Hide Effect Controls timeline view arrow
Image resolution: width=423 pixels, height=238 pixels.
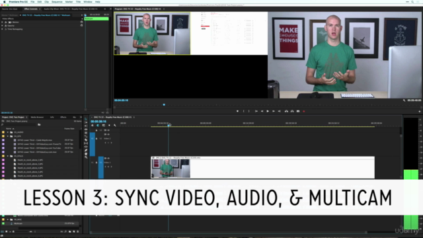click(82, 15)
